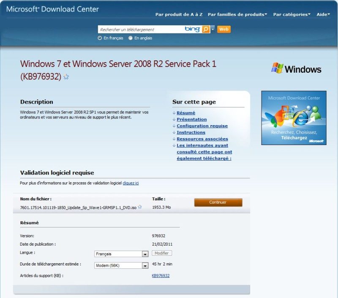Go to the 'Configuration requise' link

tap(202, 126)
